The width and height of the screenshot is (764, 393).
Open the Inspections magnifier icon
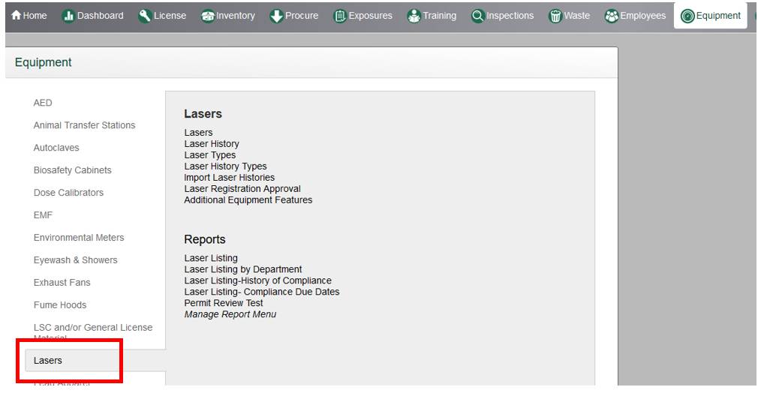(x=477, y=16)
